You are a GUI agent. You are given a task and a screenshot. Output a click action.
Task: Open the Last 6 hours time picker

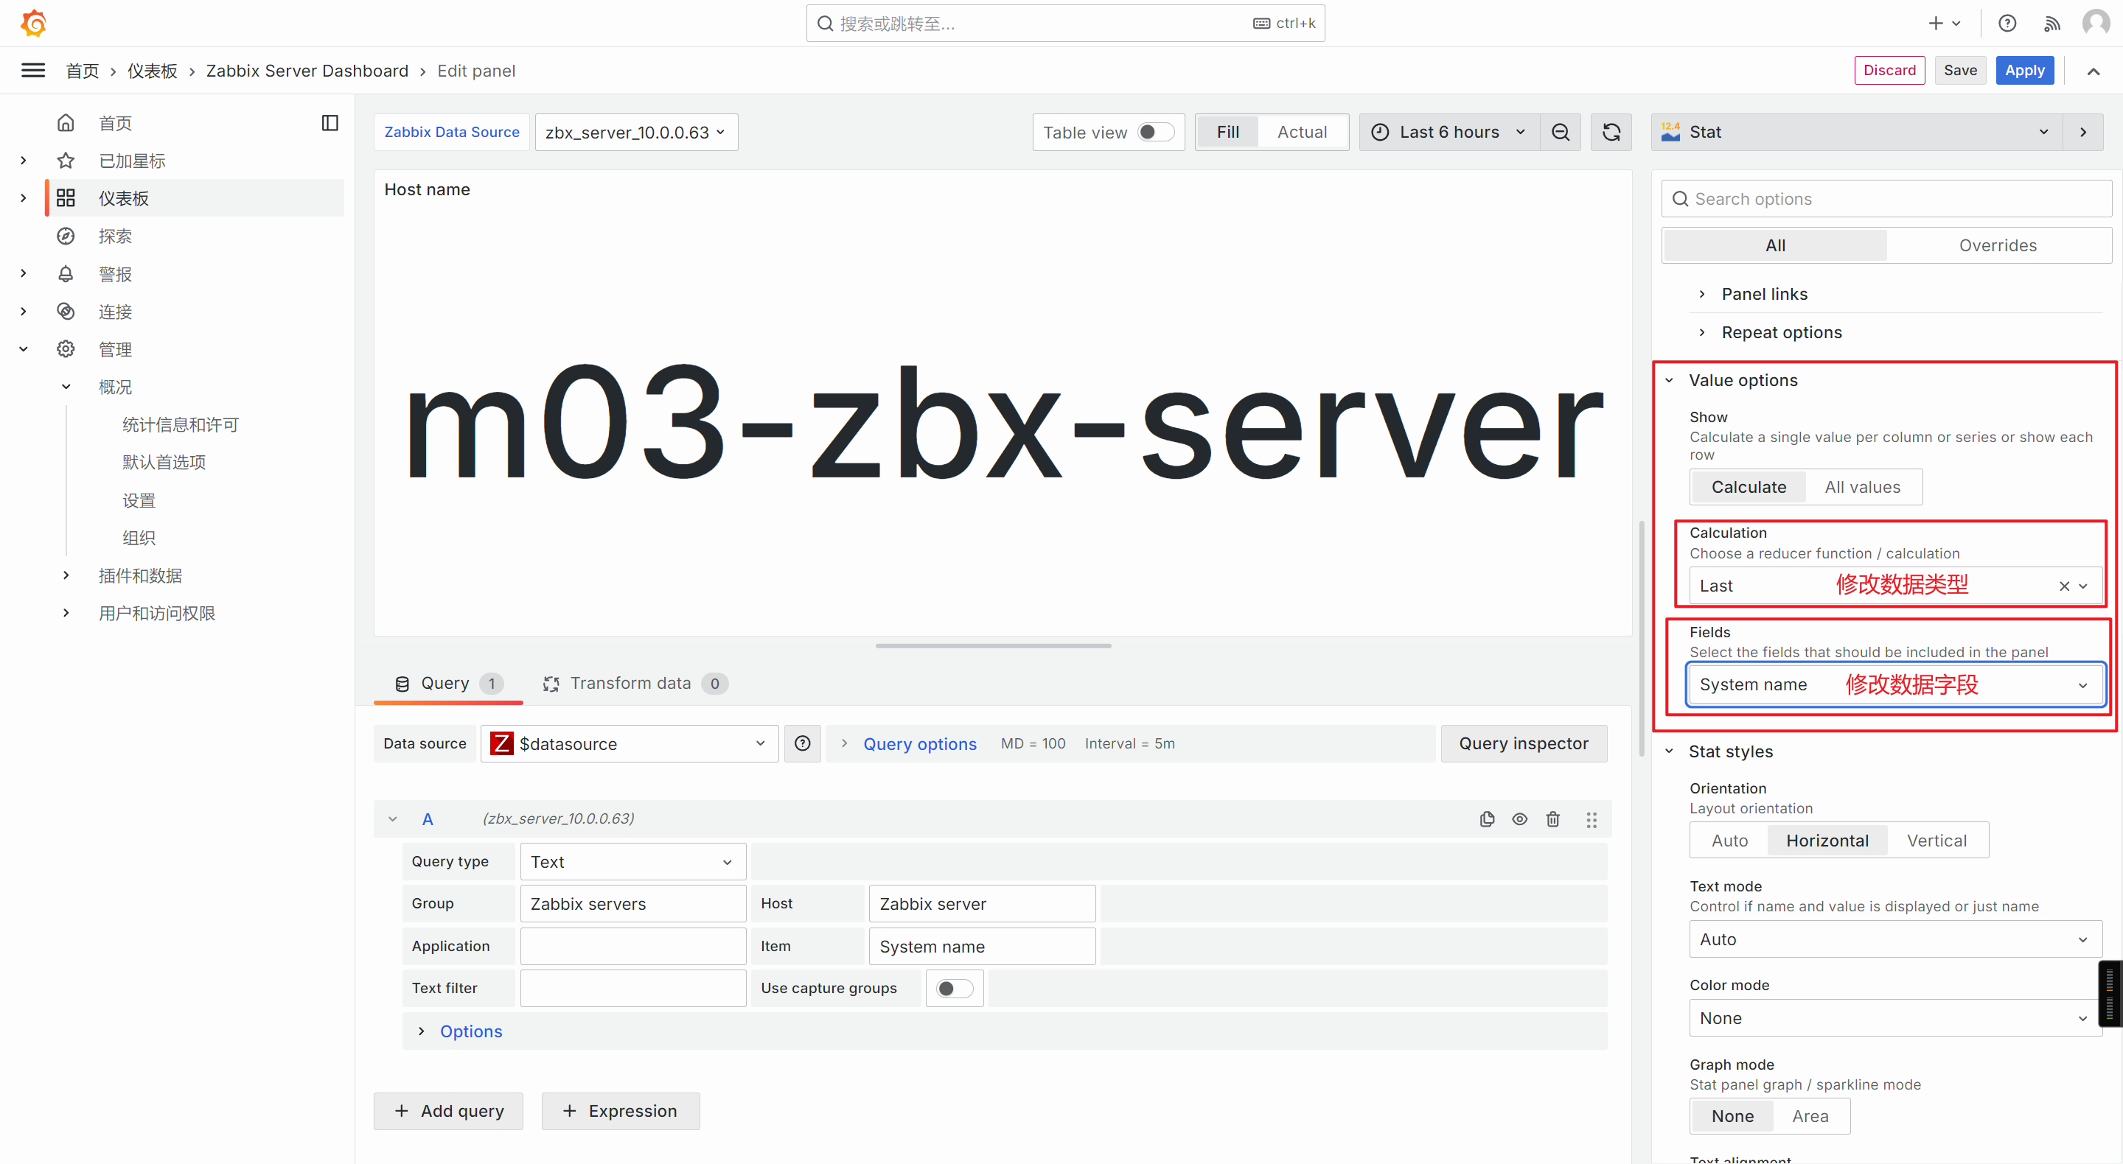(x=1450, y=132)
